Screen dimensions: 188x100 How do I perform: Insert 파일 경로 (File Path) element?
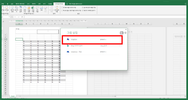pos(29,9)
